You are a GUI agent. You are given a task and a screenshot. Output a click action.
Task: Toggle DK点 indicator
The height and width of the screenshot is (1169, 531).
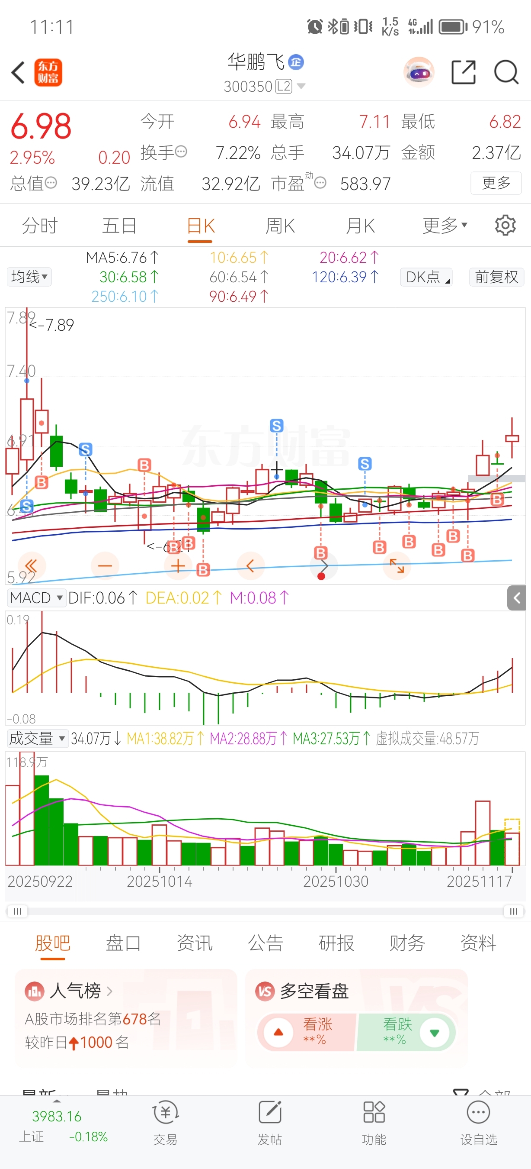(x=426, y=277)
